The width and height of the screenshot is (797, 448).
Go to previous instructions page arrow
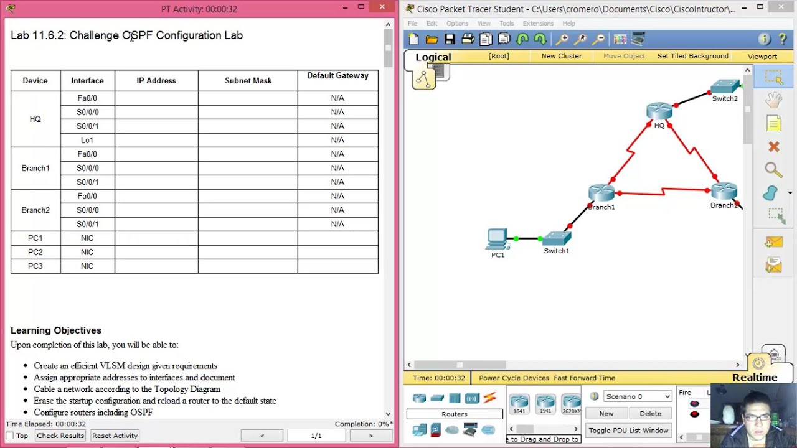tap(262, 436)
